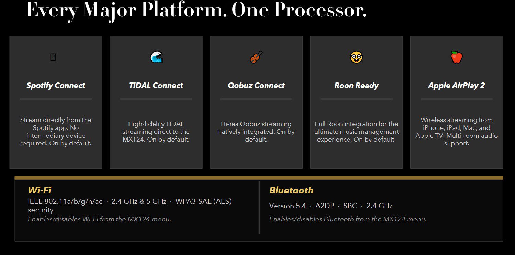
Task: Click the Bluetooth section heading
Action: point(291,190)
